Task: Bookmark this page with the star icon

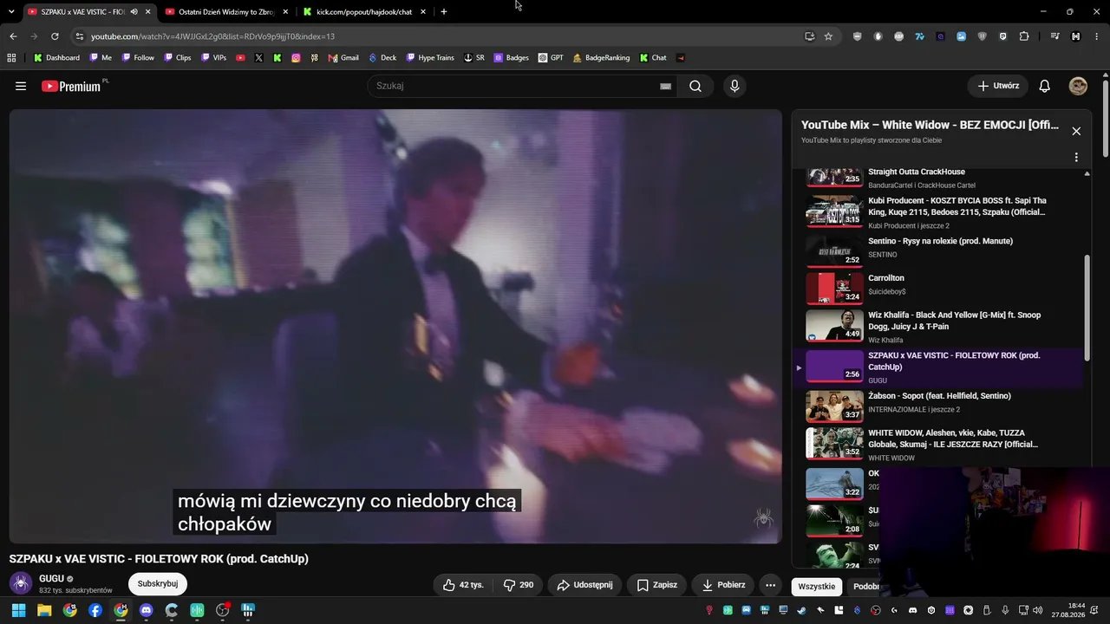Action: pyautogui.click(x=828, y=36)
